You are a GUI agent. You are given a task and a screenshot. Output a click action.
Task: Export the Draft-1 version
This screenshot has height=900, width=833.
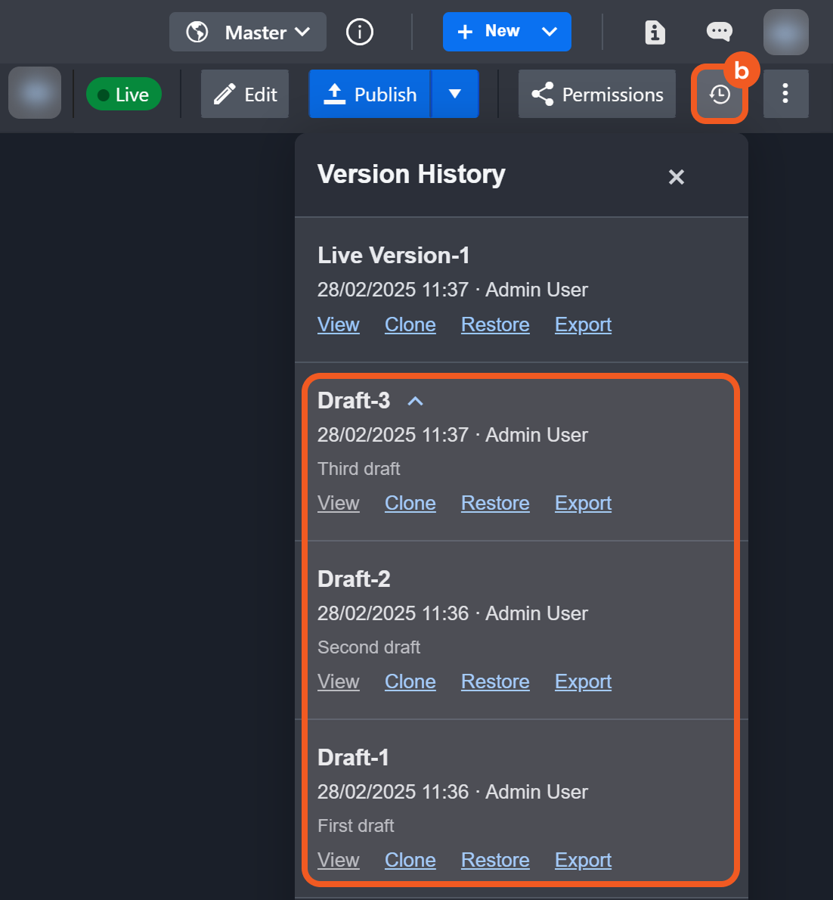[583, 860]
